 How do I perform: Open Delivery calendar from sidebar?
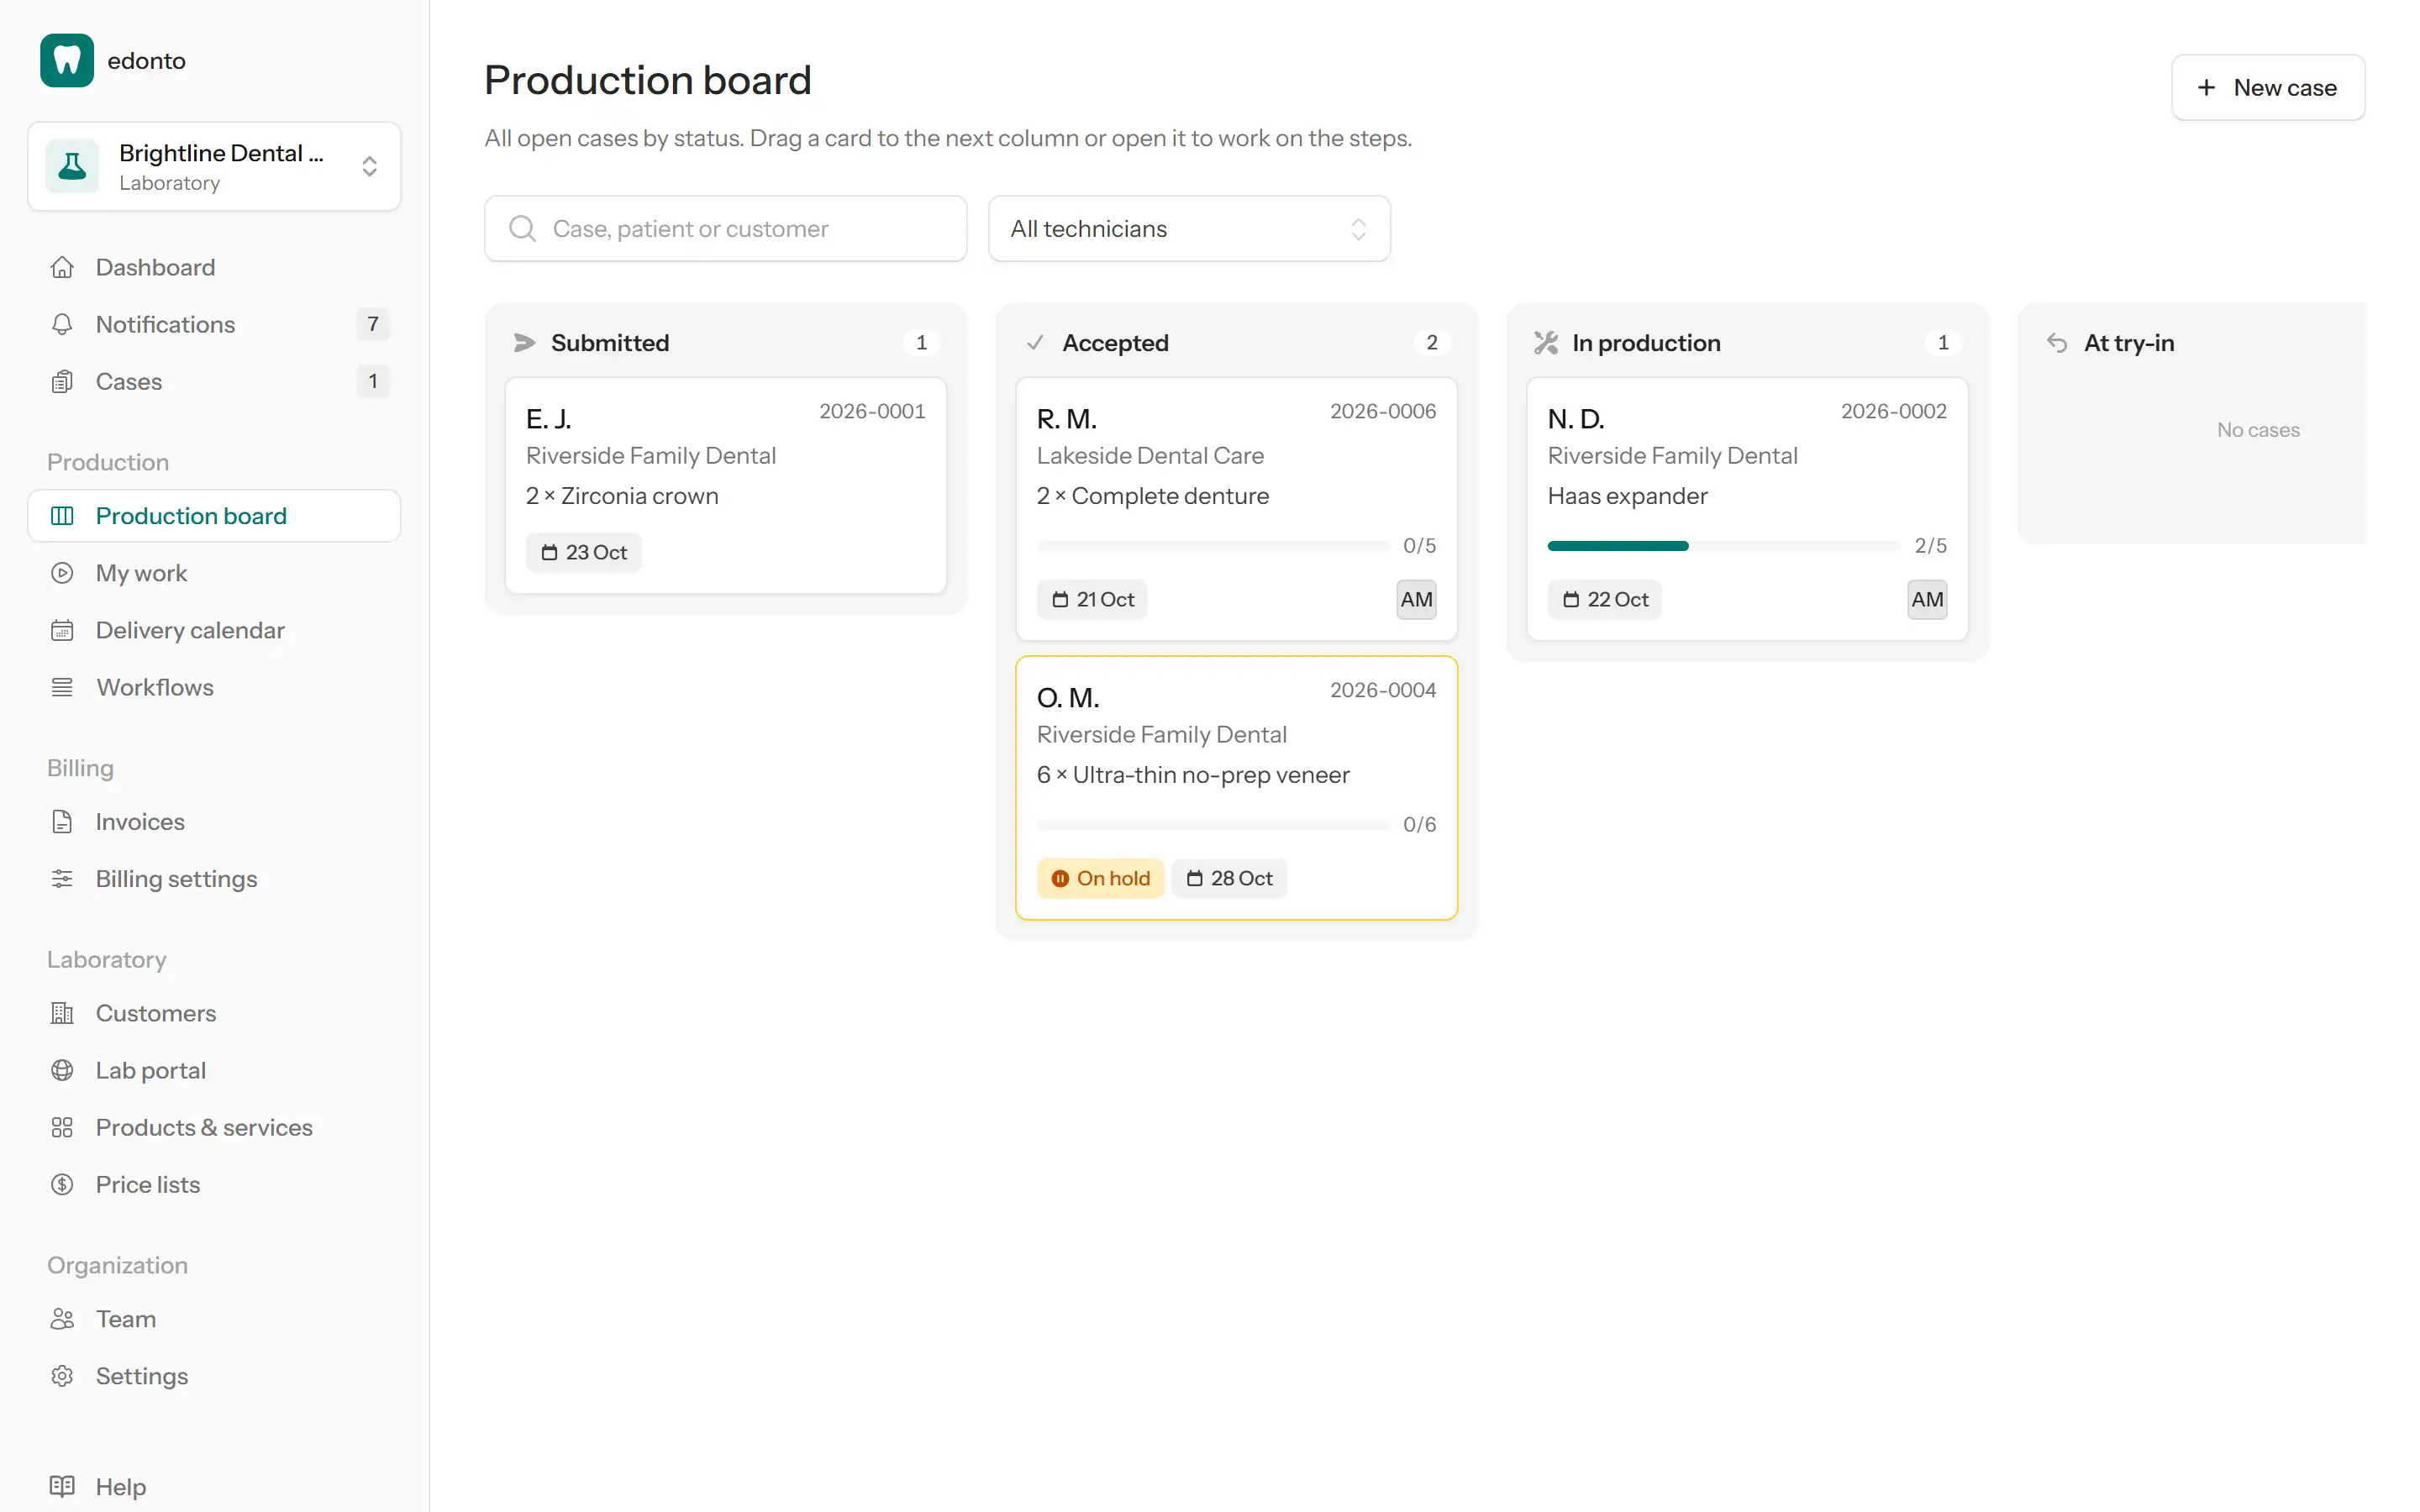(214, 630)
